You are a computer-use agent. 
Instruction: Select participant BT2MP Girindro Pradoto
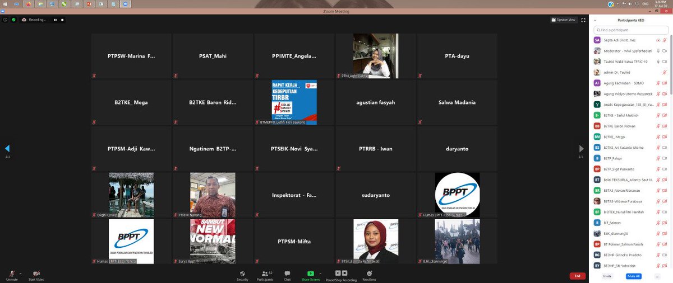coord(630,254)
